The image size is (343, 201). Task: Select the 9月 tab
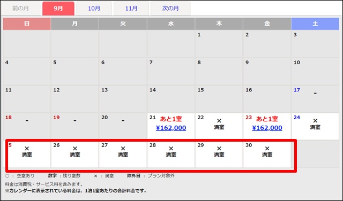58,9
